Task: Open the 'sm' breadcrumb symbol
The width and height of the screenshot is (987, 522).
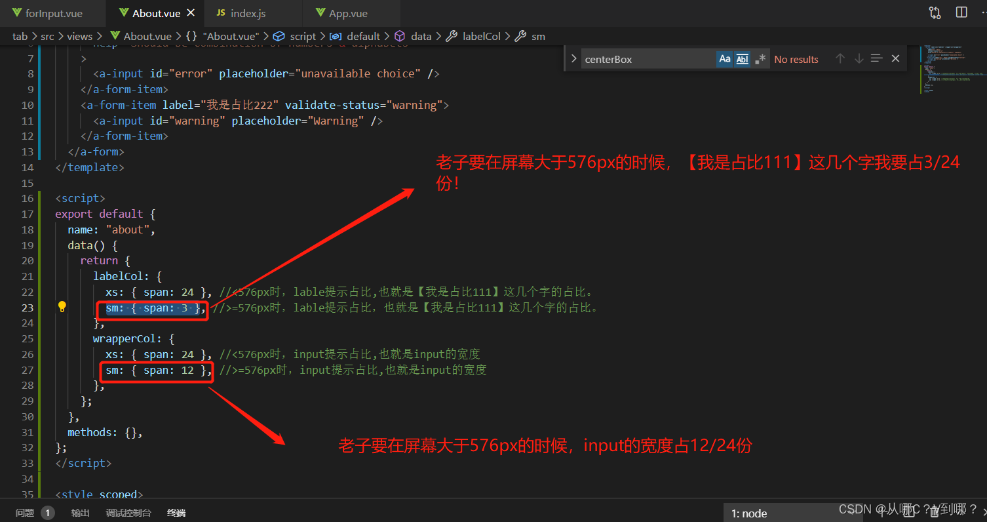Action: coord(530,36)
